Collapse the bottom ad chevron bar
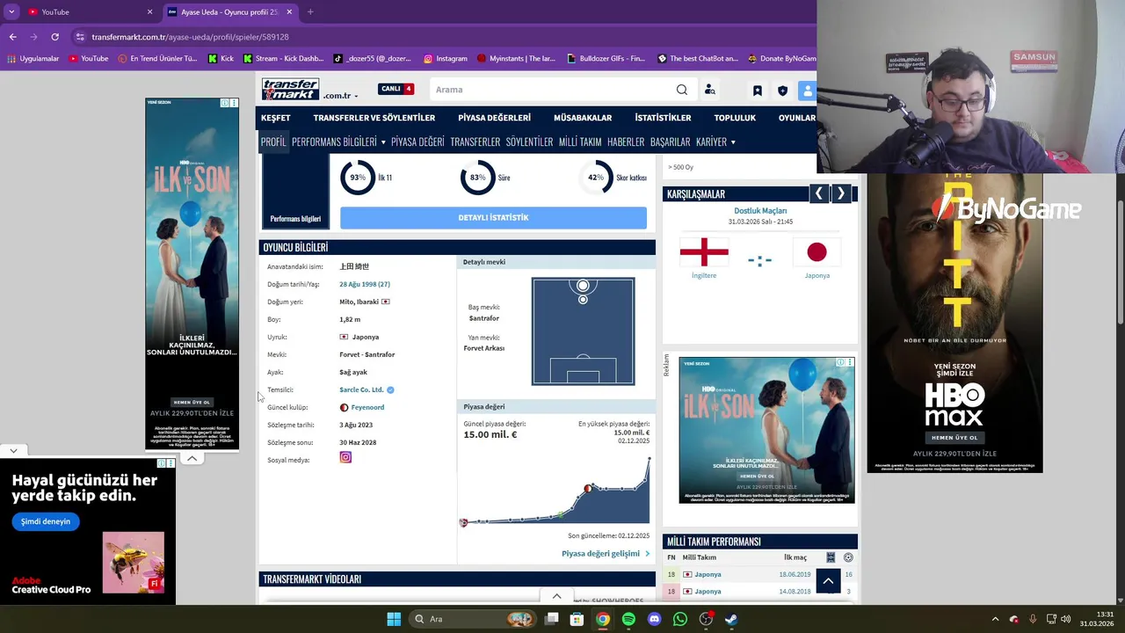Screen dimensions: 1125x633 coord(556,596)
